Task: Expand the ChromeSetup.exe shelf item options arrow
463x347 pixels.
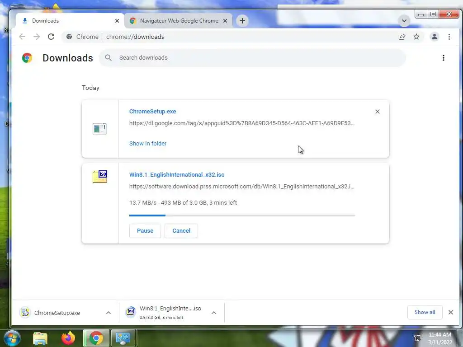Action: [x=109, y=313]
